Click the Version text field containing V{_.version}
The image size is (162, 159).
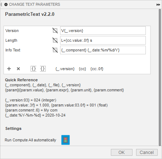(x=103, y=31)
